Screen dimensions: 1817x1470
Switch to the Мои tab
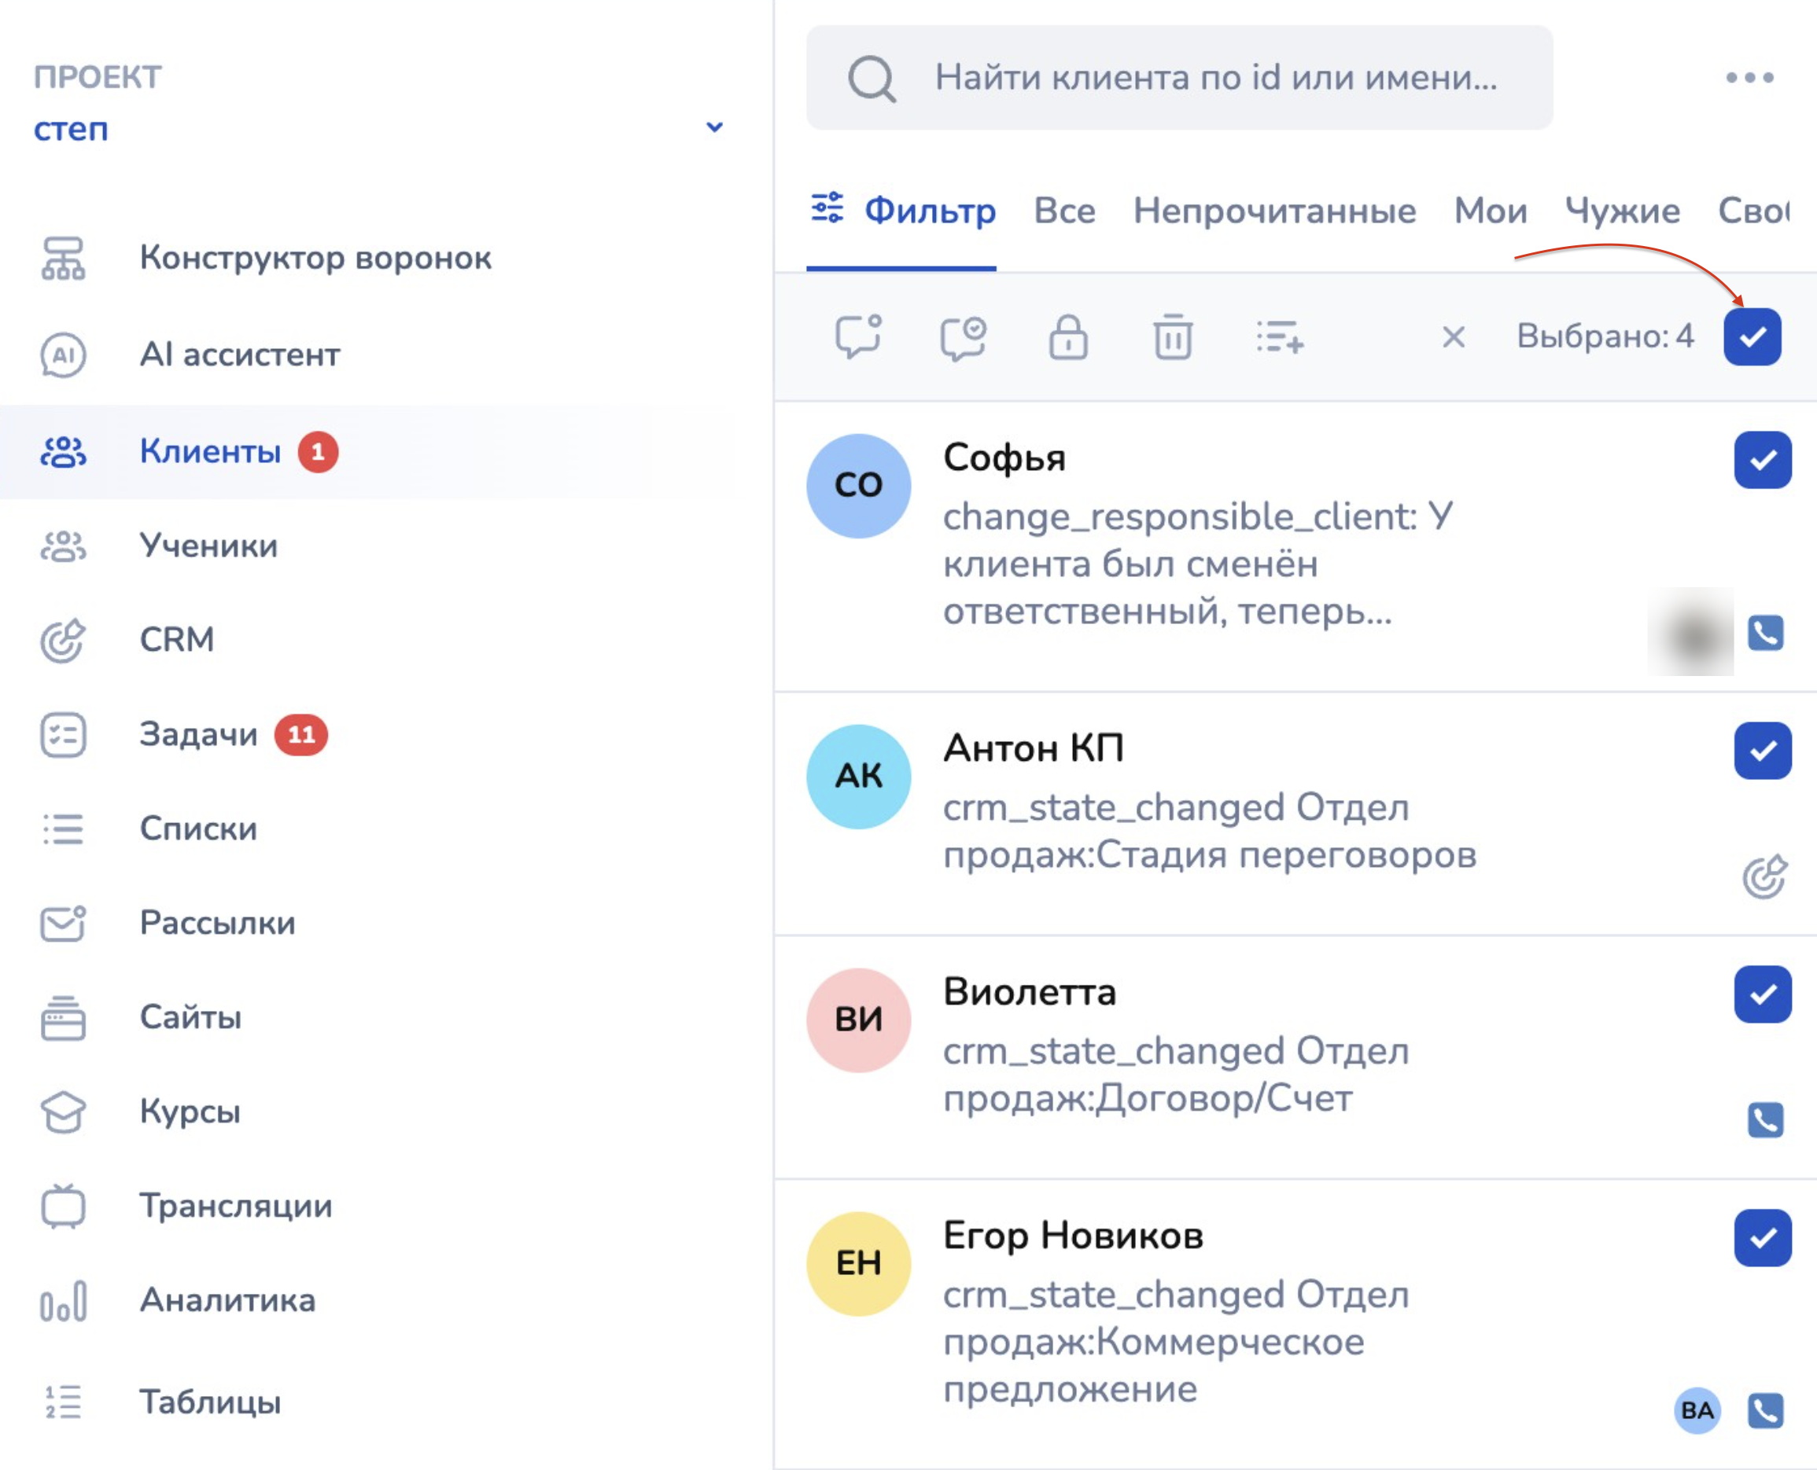pos(1490,210)
